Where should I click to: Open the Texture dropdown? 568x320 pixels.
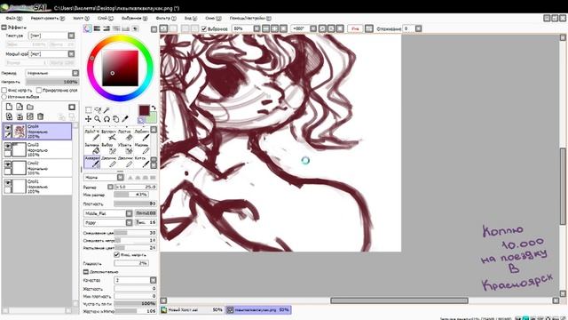point(71,36)
